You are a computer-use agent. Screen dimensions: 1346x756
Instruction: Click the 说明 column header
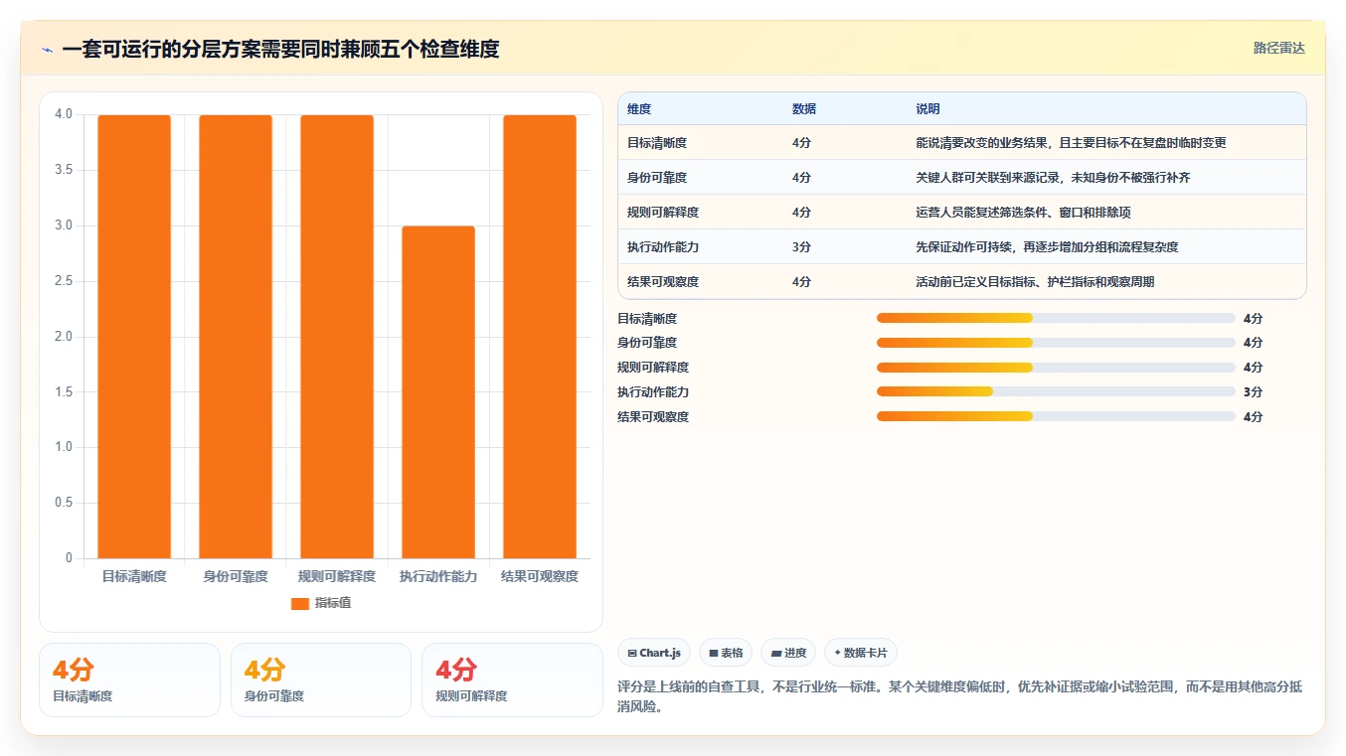pos(927,109)
